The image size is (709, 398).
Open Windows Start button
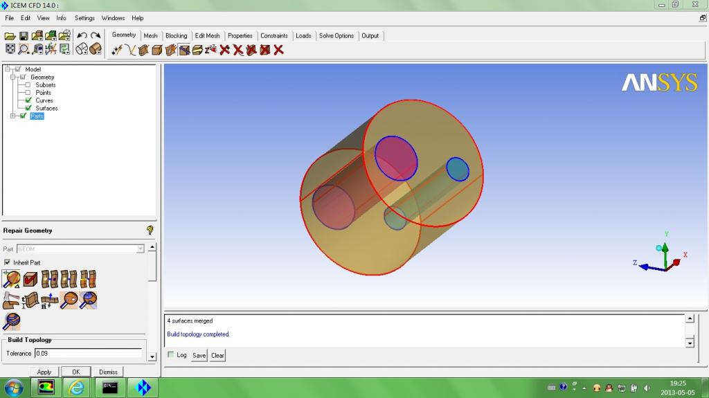(x=14, y=388)
